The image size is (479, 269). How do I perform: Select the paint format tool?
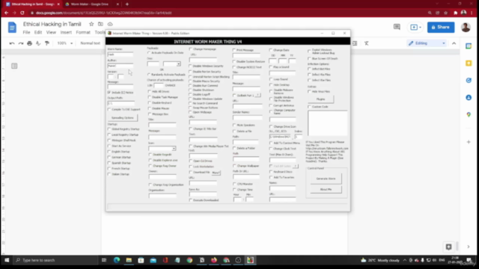pyautogui.click(x=47, y=43)
